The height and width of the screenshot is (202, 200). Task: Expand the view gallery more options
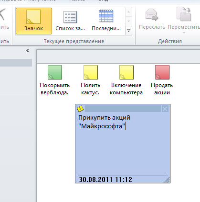click(128, 31)
